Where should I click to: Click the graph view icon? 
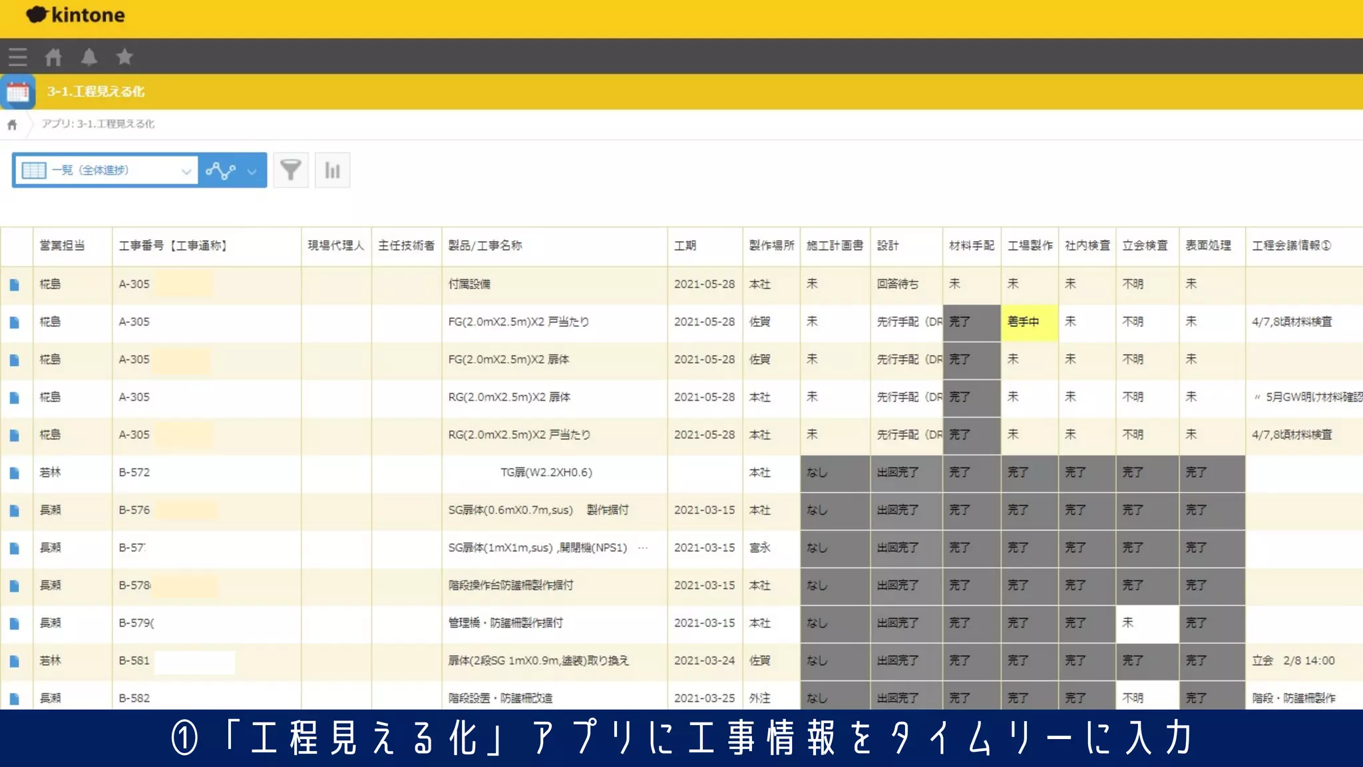221,170
